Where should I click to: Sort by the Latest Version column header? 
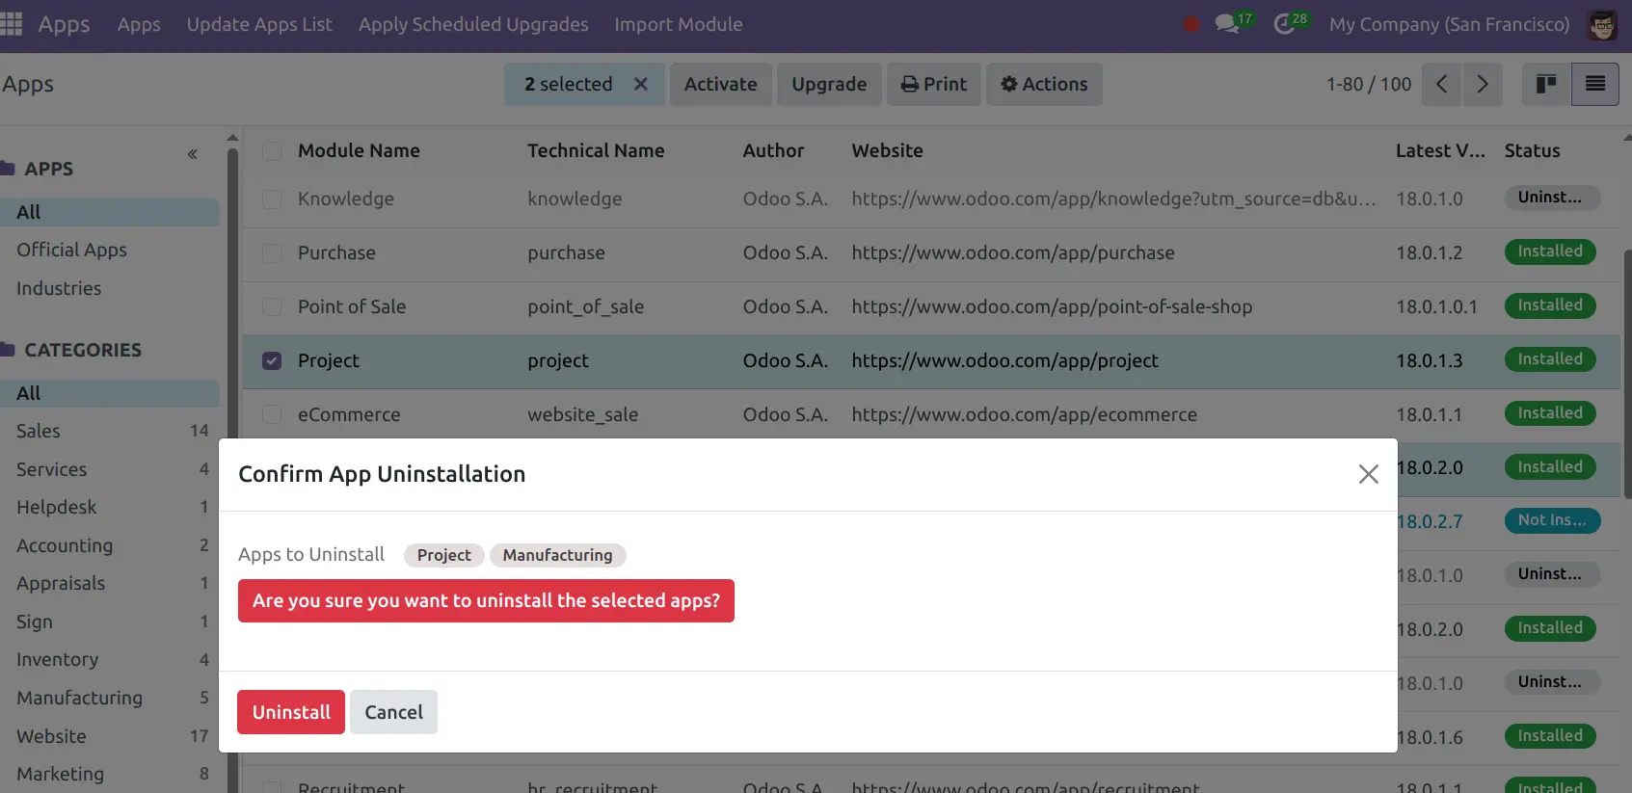click(1440, 150)
